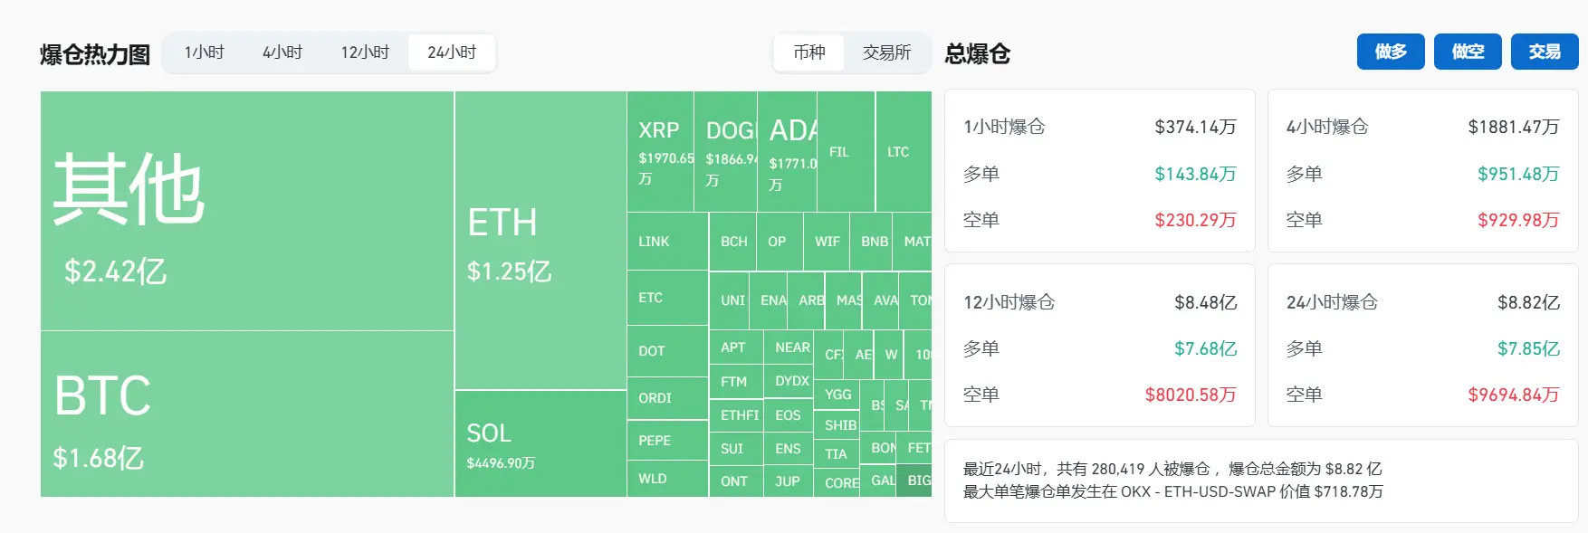Click the 4小时爆仓 value $1881.47万
The width and height of the screenshot is (1588, 533).
[x=1514, y=127]
